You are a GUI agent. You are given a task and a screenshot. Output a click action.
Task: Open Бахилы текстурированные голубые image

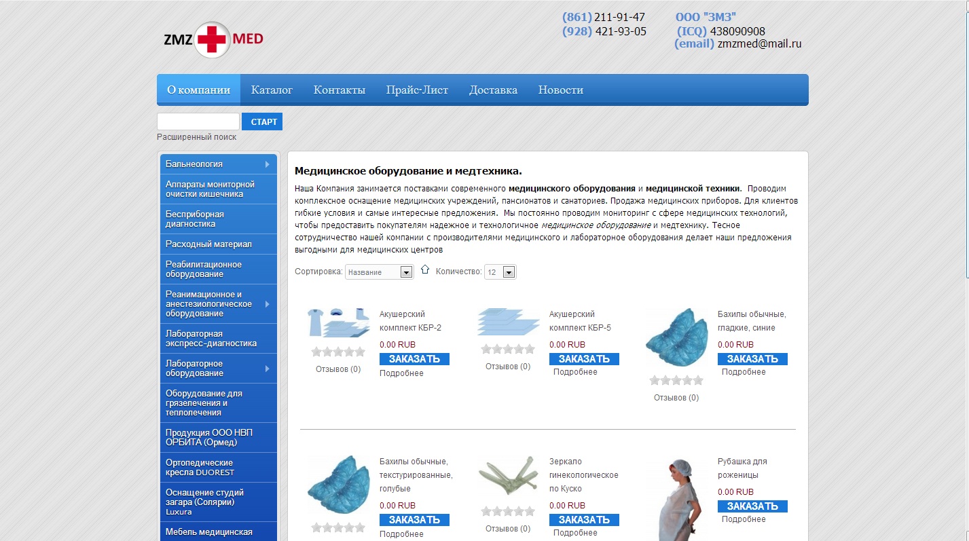[338, 485]
